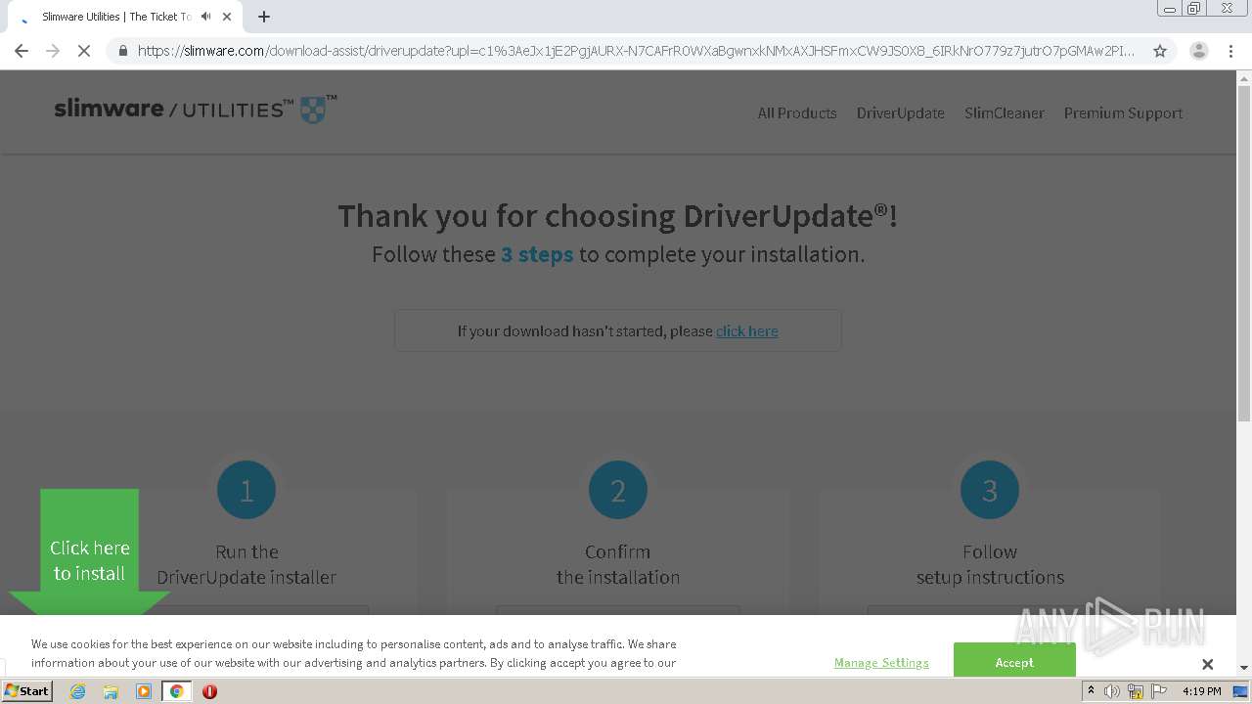Image resolution: width=1252 pixels, height=704 pixels.
Task: Click the address bar URL
Action: 636,51
